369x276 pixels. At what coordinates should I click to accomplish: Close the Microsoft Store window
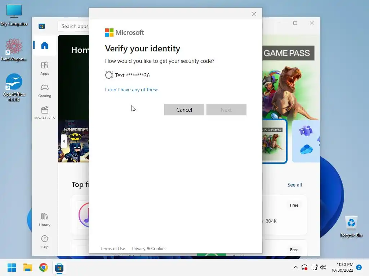pyautogui.click(x=312, y=23)
